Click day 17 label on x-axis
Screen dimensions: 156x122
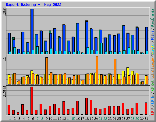click(82, 119)
